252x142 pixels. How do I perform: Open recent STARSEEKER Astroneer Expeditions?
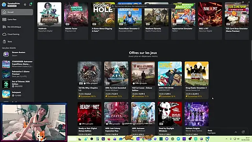coord(17,64)
